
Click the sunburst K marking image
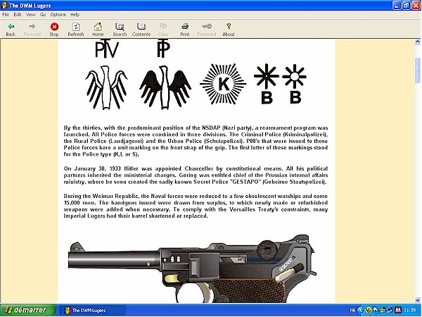pyautogui.click(x=223, y=84)
